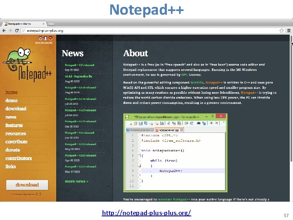Open news item Notepad++ 6.3.3 released
The width and height of the screenshot is (293, 220).
(x=81, y=144)
